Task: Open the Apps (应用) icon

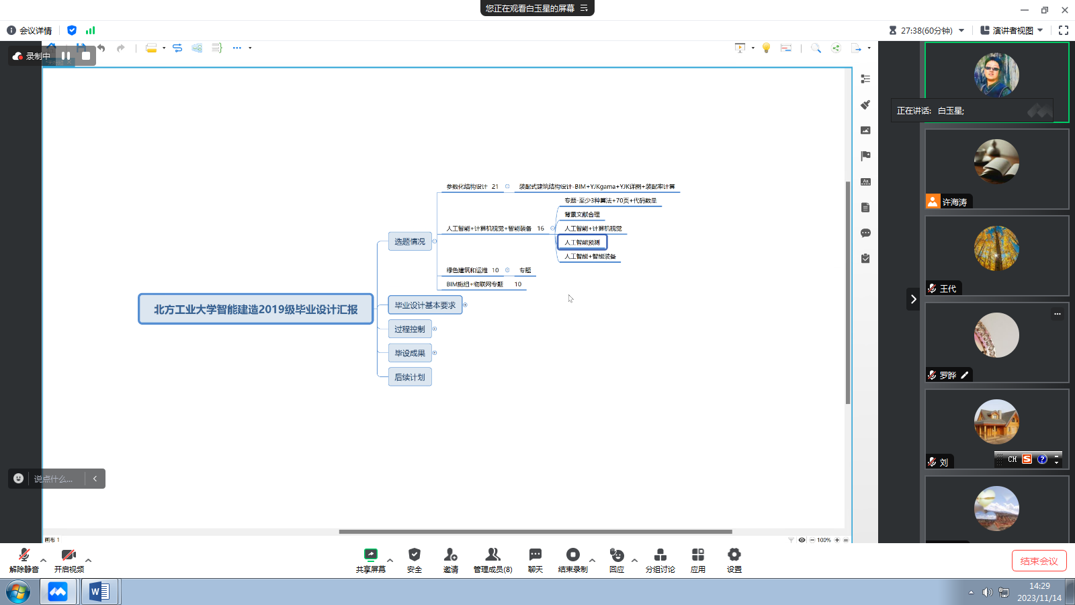Action: click(x=698, y=555)
